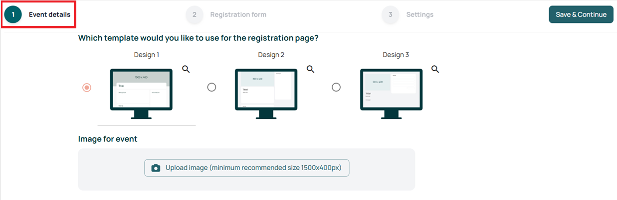
Task: Zoom Design 3 template using magnifier
Action: 435,69
